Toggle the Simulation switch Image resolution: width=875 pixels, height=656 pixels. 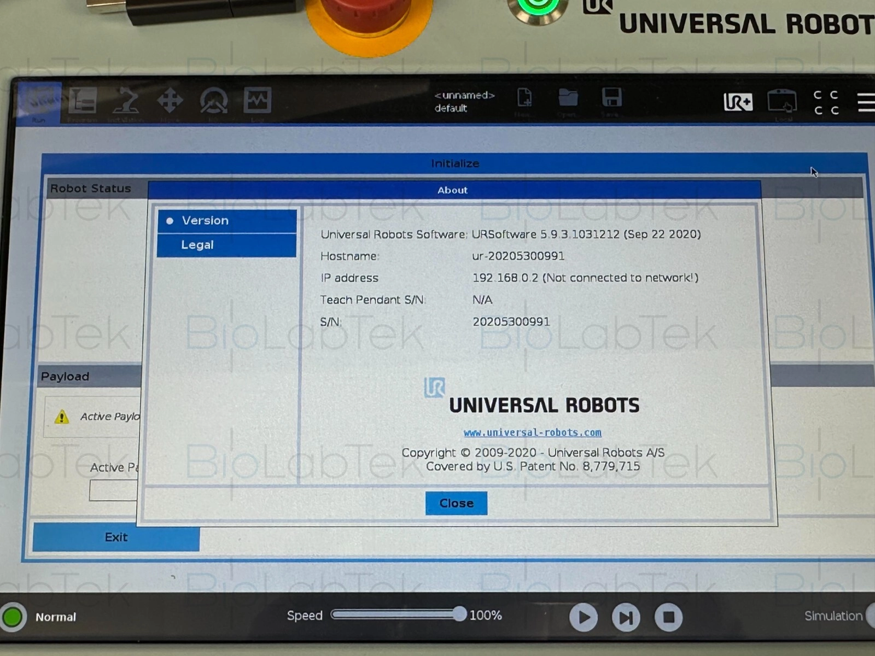[870, 616]
